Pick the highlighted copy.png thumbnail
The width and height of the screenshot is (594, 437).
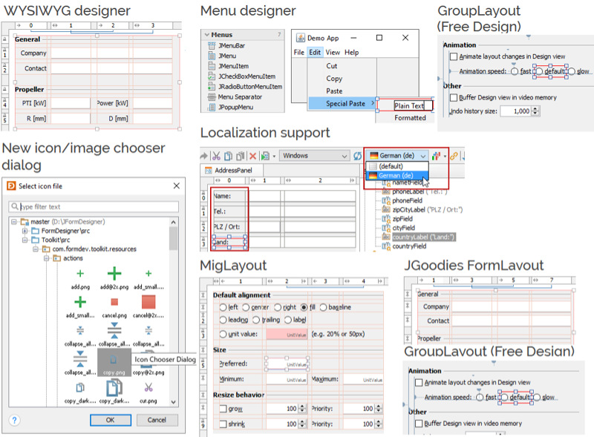tap(114, 362)
